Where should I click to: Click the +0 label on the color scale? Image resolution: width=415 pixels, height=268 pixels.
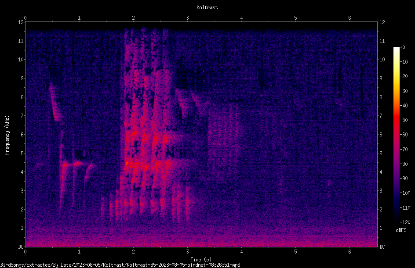[402, 47]
